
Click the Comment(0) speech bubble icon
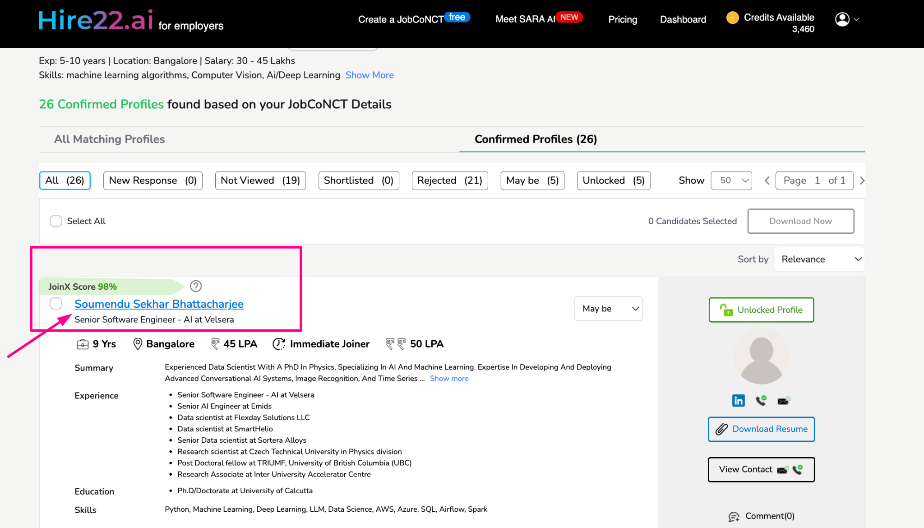[x=734, y=517]
